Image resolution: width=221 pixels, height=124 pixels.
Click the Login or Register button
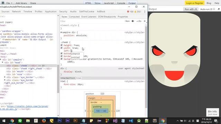[x=195, y=3]
